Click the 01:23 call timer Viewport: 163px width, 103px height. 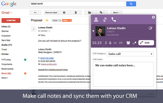[x=97, y=43]
